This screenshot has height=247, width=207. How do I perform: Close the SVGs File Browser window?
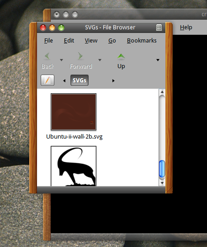(x=43, y=28)
